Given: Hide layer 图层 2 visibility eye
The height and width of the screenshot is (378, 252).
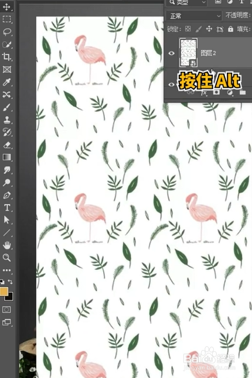Looking at the screenshot, I should click(x=171, y=53).
